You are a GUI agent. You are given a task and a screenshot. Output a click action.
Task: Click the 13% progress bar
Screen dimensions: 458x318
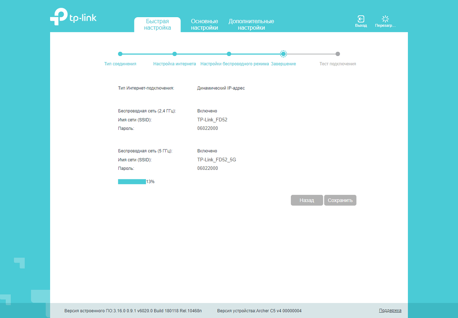pos(132,182)
